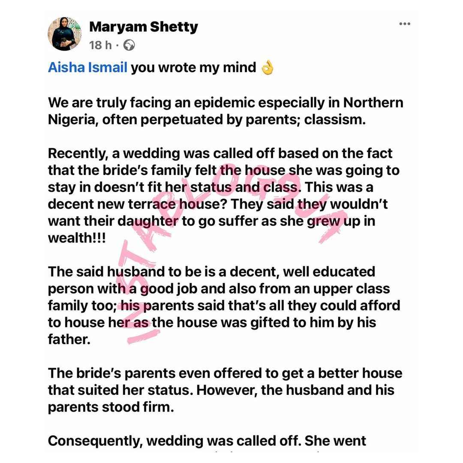This screenshot has height=463, width=463.
Task: Click the word "wealth!!!"
Action: coord(77,238)
